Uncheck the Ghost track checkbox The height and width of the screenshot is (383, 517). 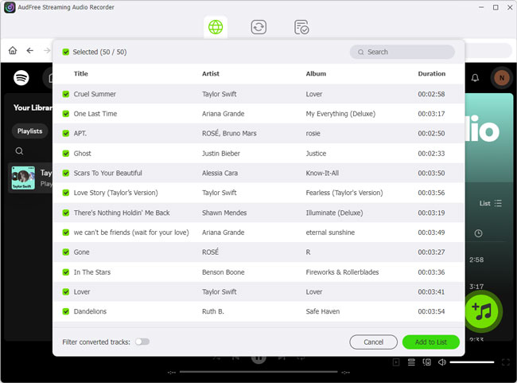pos(66,154)
